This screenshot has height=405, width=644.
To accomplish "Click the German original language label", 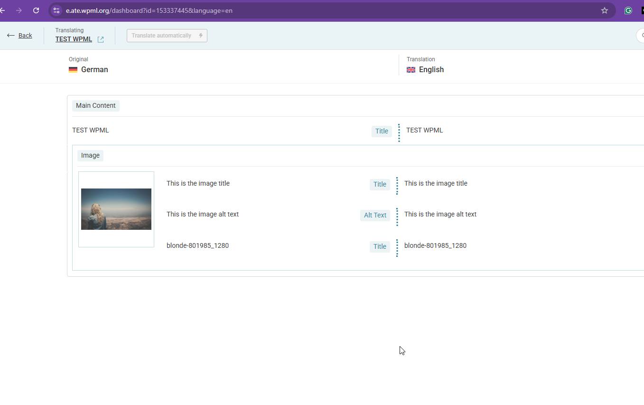I will (94, 70).
